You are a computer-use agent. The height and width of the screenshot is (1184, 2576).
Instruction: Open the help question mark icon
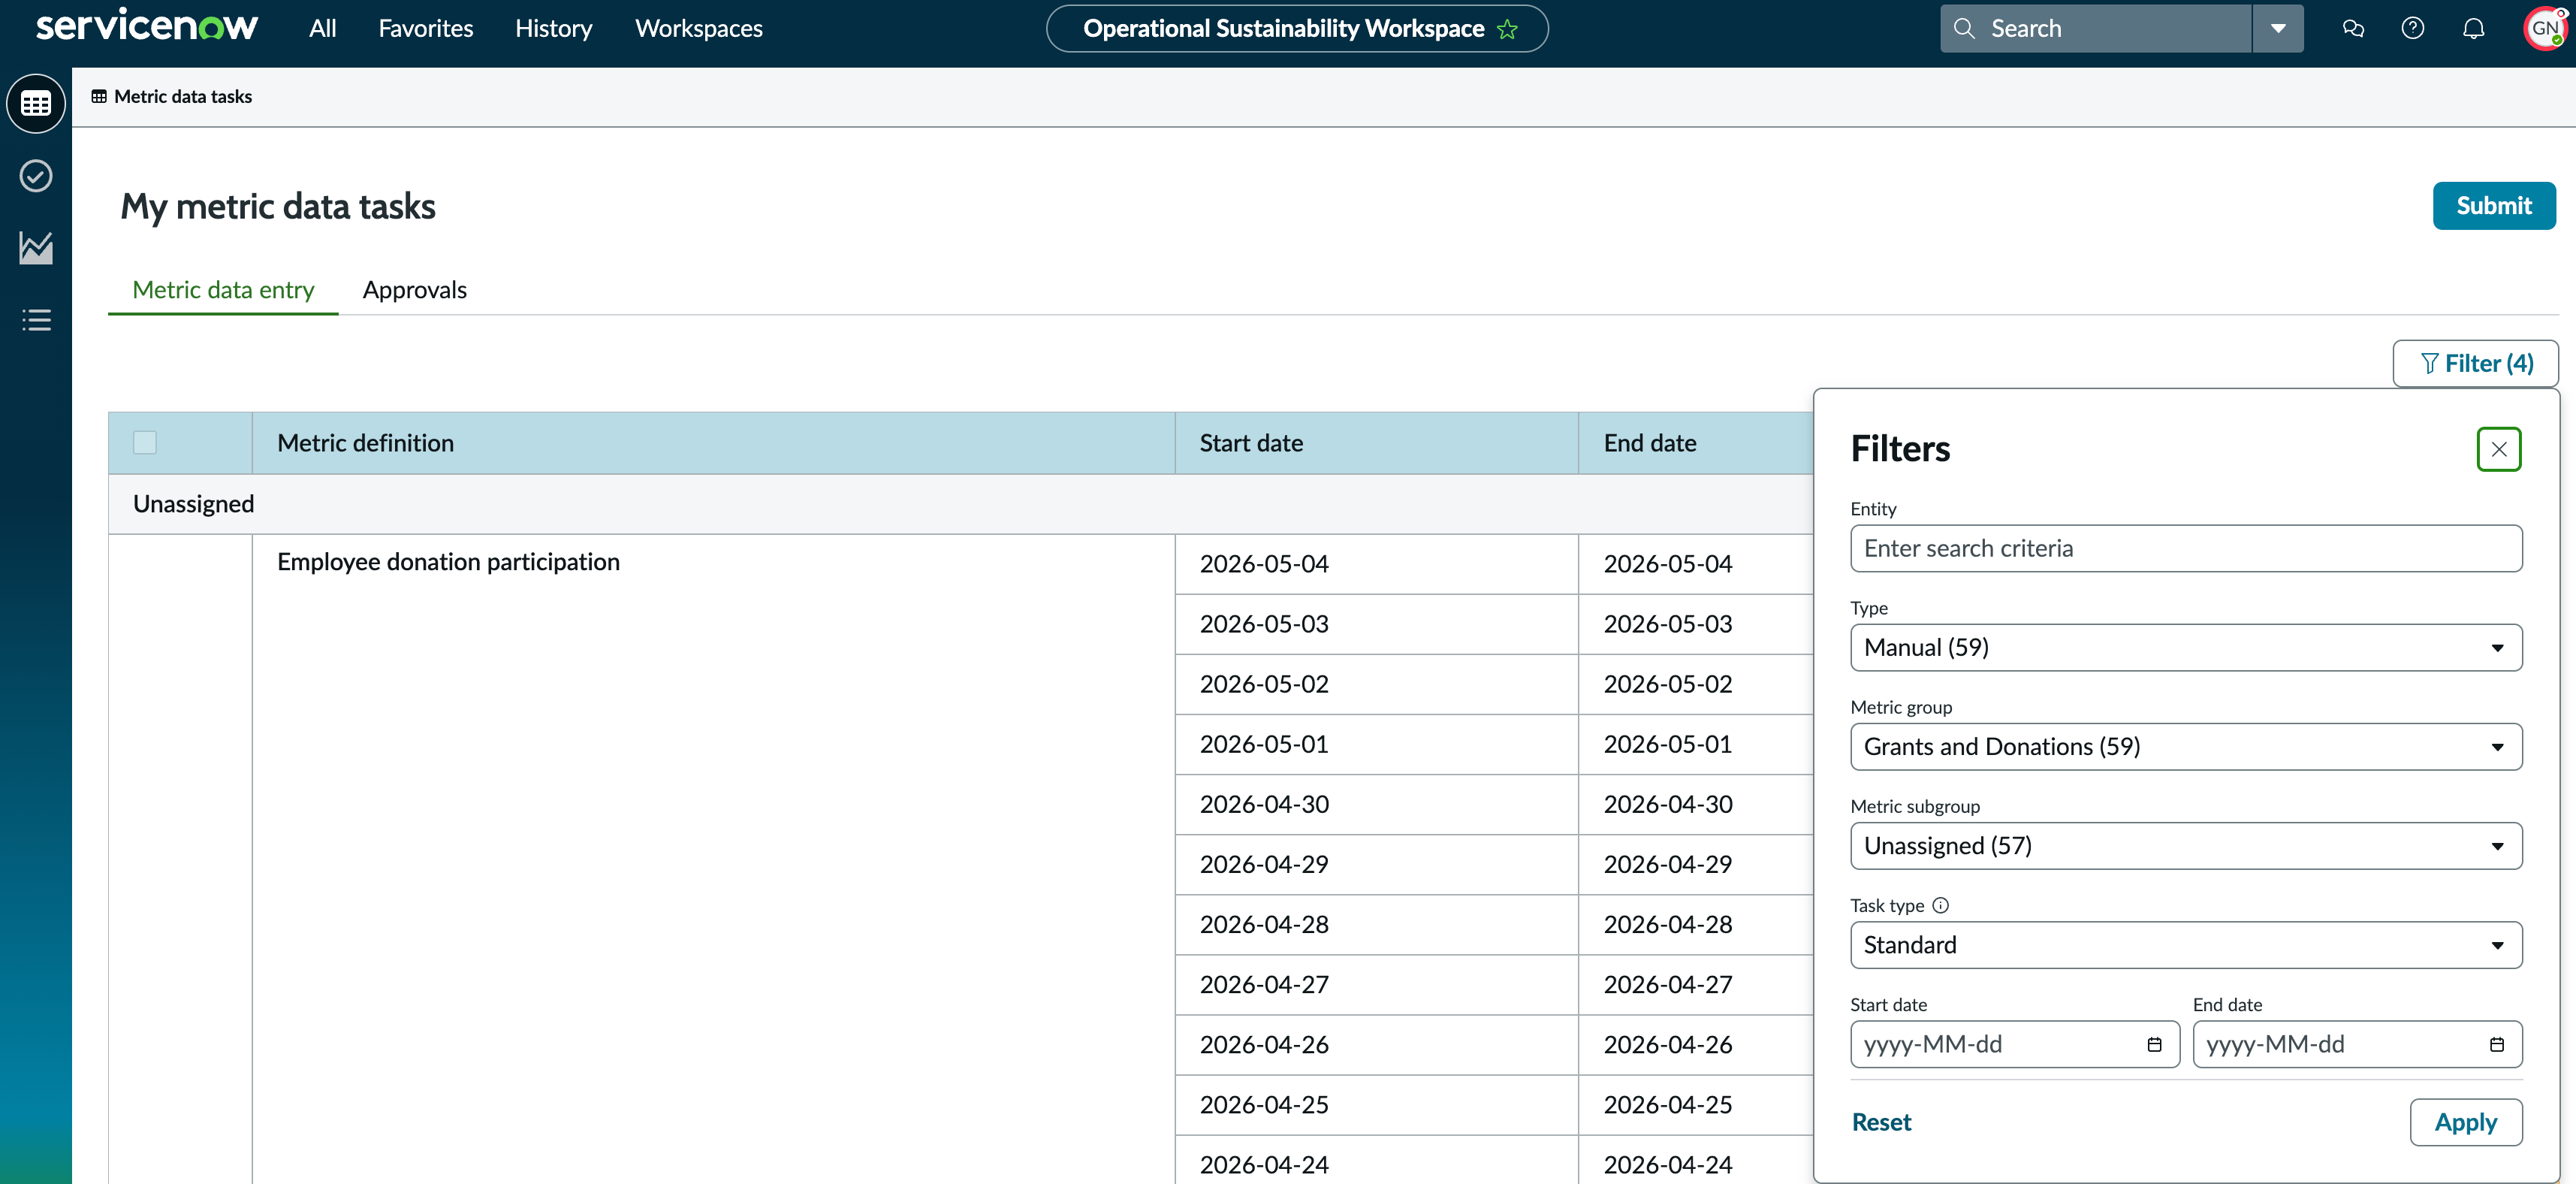tap(2413, 29)
